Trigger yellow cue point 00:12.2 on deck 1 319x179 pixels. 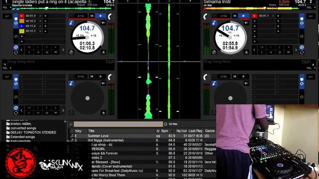(22, 31)
